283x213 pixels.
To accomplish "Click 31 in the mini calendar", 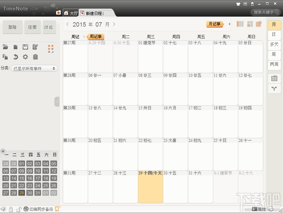I will coord(38,193).
